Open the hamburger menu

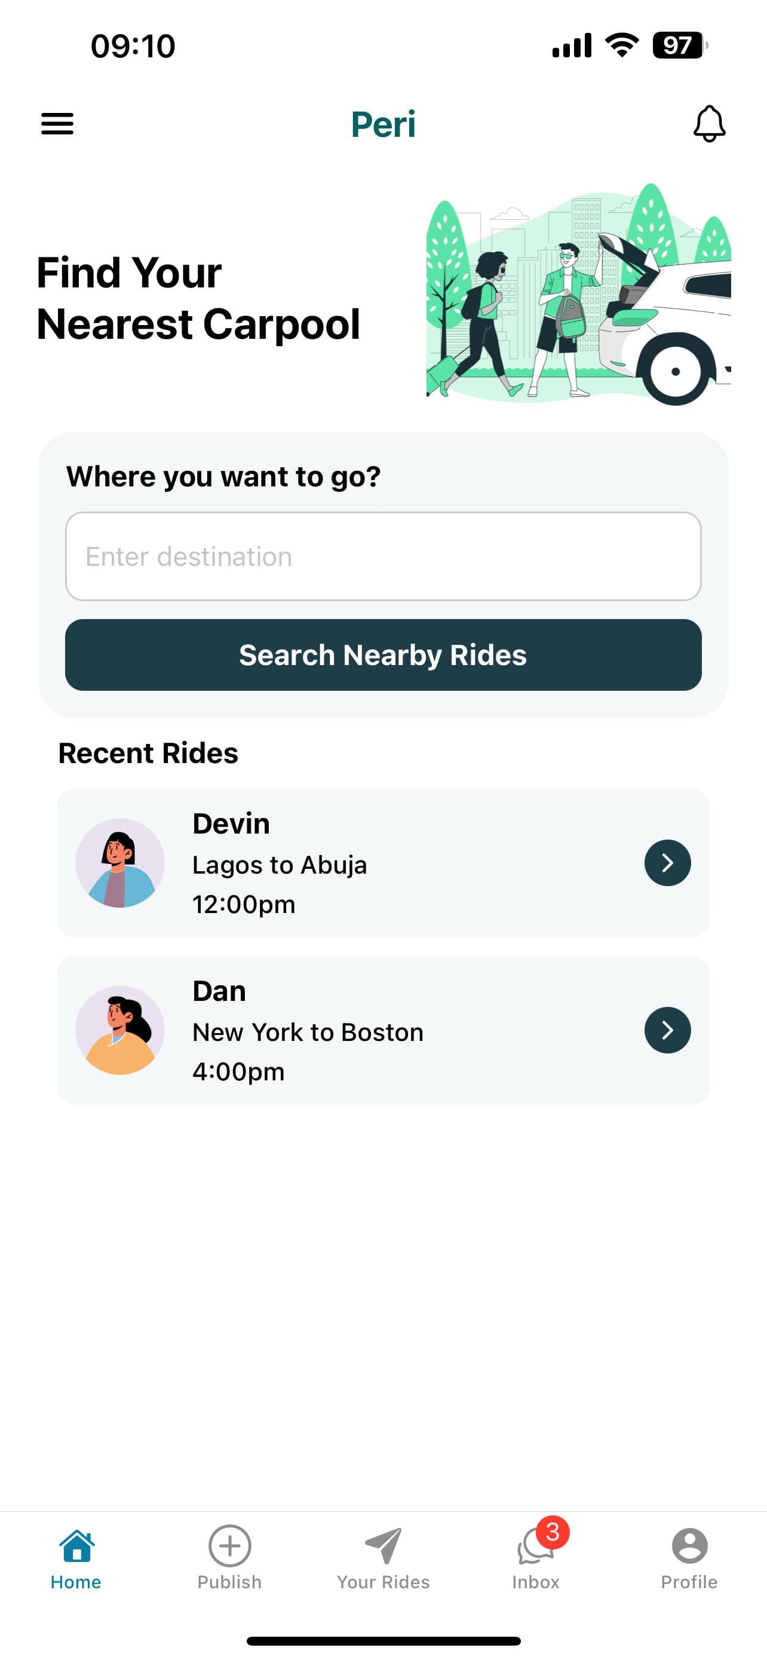(57, 123)
